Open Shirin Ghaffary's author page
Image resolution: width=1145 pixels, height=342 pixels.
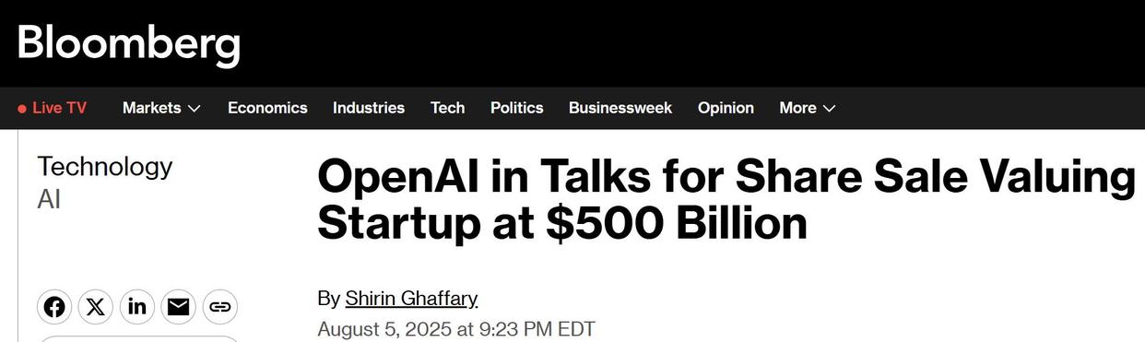tap(411, 299)
